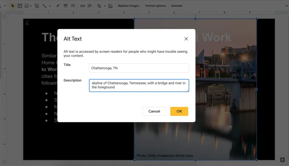The height and width of the screenshot is (166, 289).
Task: Select the Crop image tool
Action: [x=99, y=6]
